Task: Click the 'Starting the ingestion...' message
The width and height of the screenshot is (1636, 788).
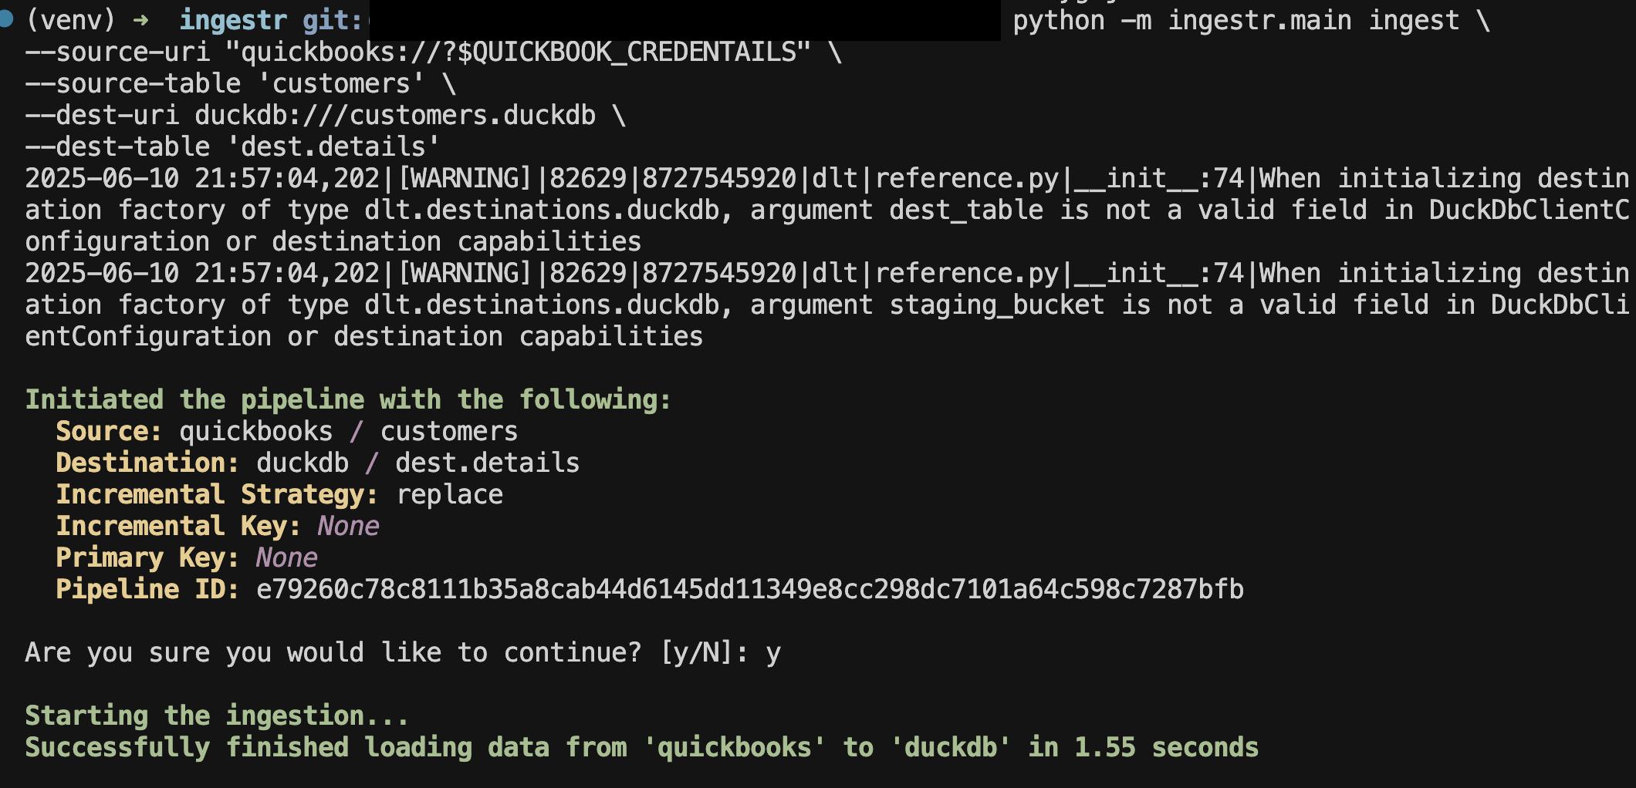Action: pos(217,716)
